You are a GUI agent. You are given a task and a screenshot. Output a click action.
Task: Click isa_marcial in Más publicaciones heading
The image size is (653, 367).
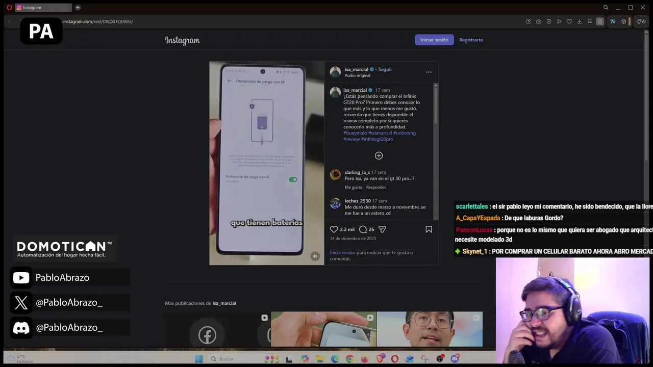click(x=224, y=303)
